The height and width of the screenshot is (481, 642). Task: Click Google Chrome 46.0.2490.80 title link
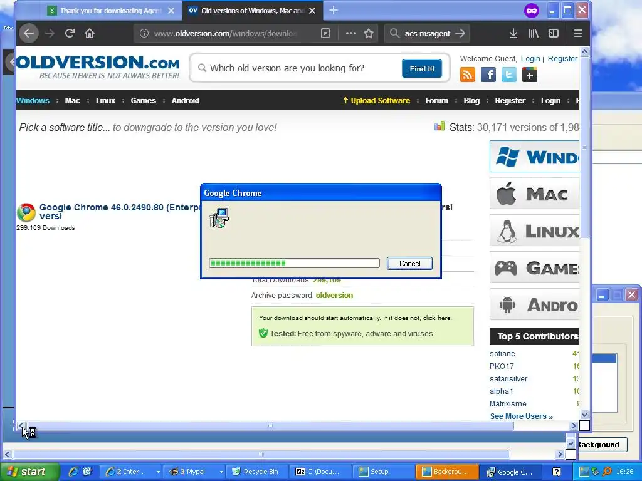(120, 212)
